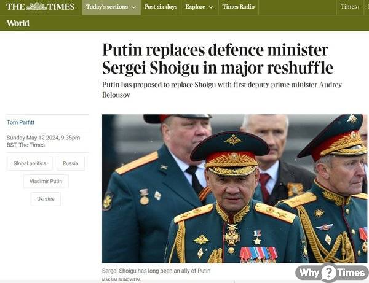369x283 pixels.
Task: Go to Times Radio
Action: (239, 7)
